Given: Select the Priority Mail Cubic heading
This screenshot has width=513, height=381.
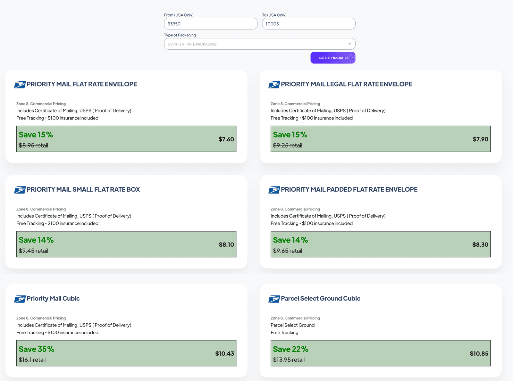Looking at the screenshot, I should point(53,298).
